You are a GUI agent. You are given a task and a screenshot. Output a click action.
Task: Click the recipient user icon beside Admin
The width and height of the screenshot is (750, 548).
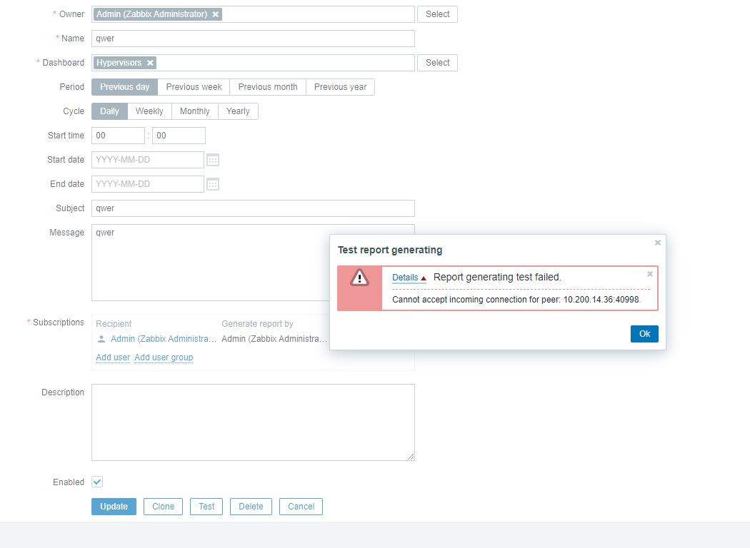pos(101,339)
